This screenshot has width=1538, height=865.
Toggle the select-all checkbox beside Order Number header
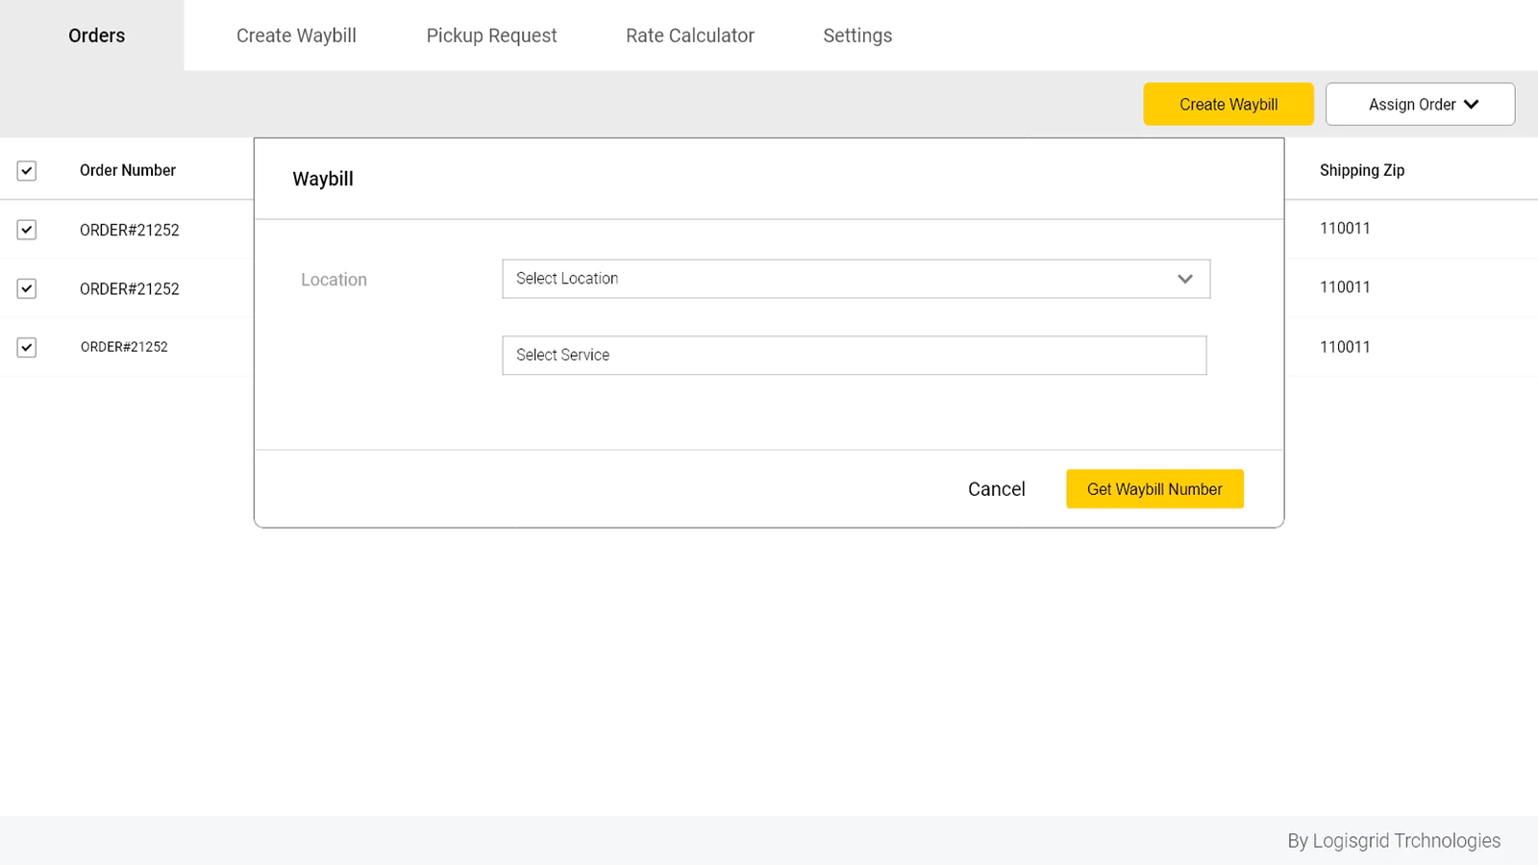pyautogui.click(x=27, y=171)
